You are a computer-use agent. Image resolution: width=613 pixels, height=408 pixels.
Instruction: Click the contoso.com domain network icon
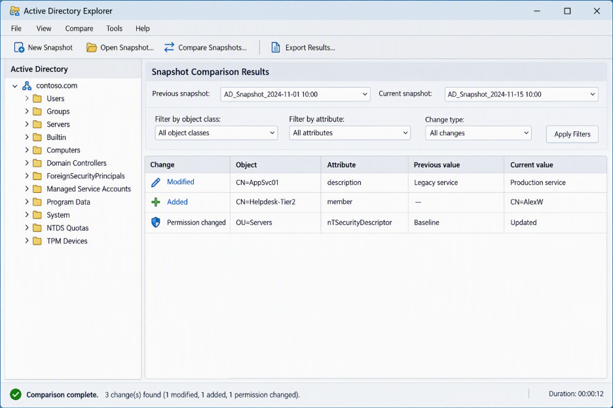pos(27,86)
